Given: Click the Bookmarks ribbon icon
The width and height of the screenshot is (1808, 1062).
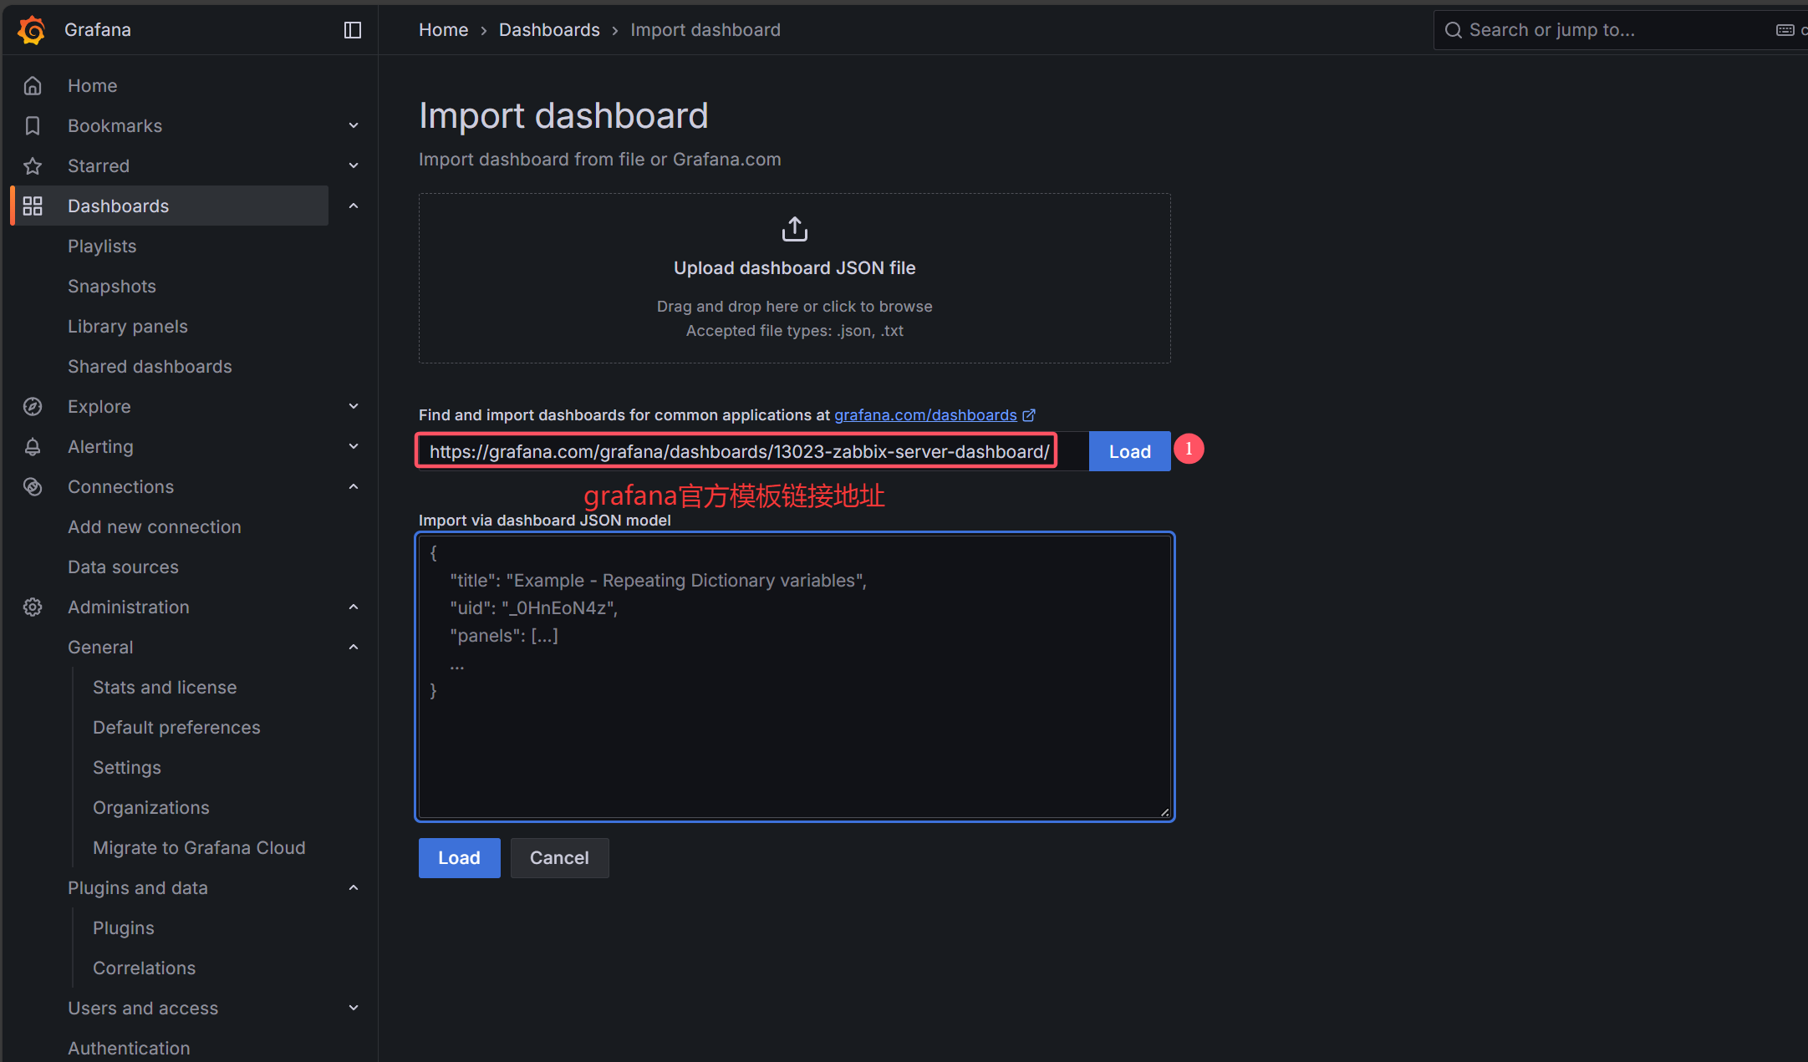Looking at the screenshot, I should click(33, 126).
